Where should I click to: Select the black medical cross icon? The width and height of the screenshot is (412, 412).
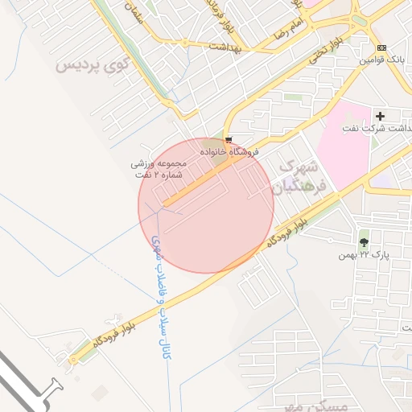coord(380,116)
